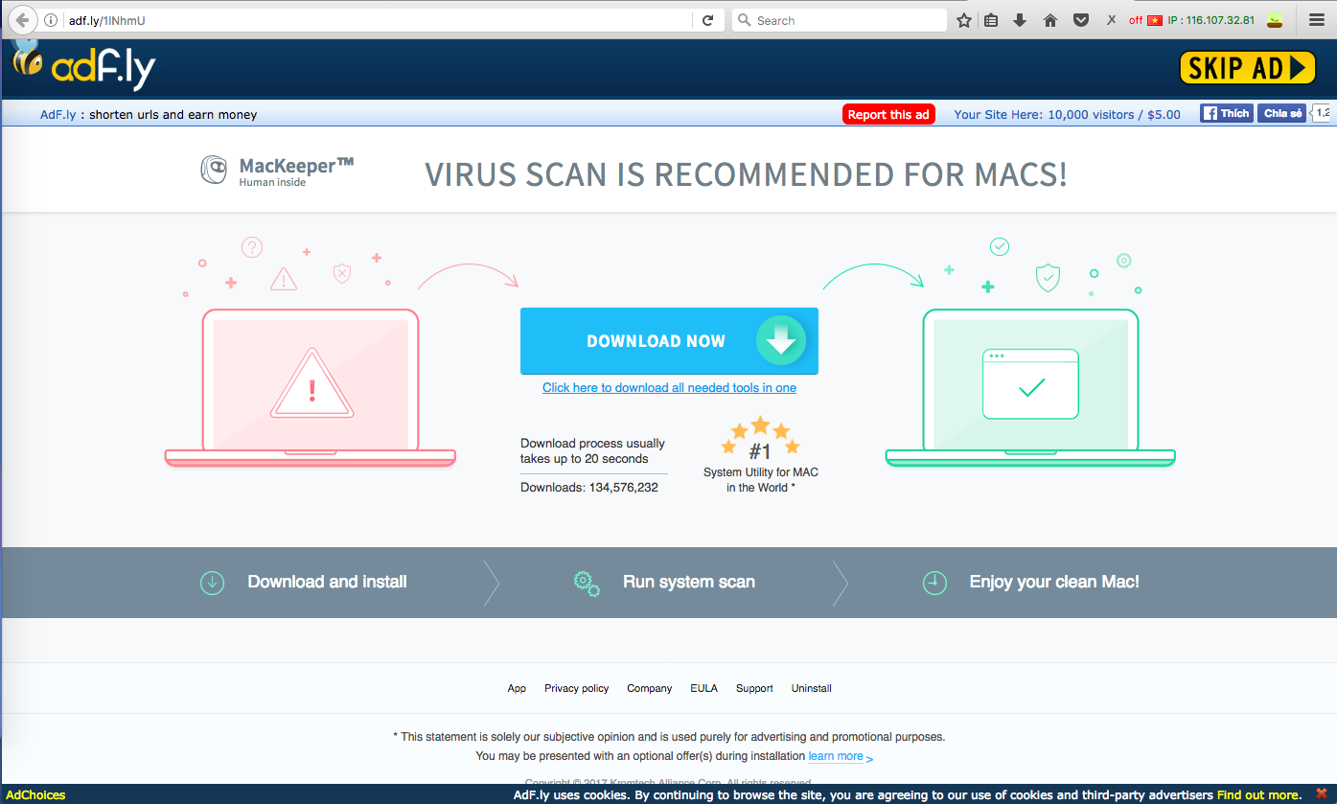Click the Facebook Thích like button
The height and width of the screenshot is (804, 1337).
pos(1227,113)
